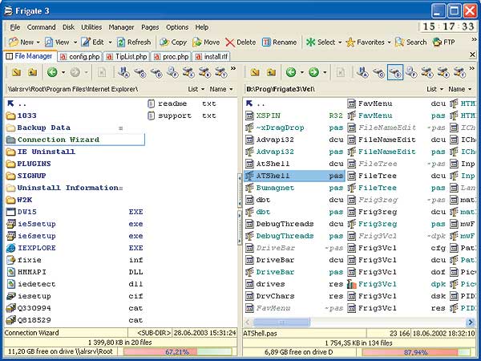
Task: Switch to the config.php tab
Action: 79,57
